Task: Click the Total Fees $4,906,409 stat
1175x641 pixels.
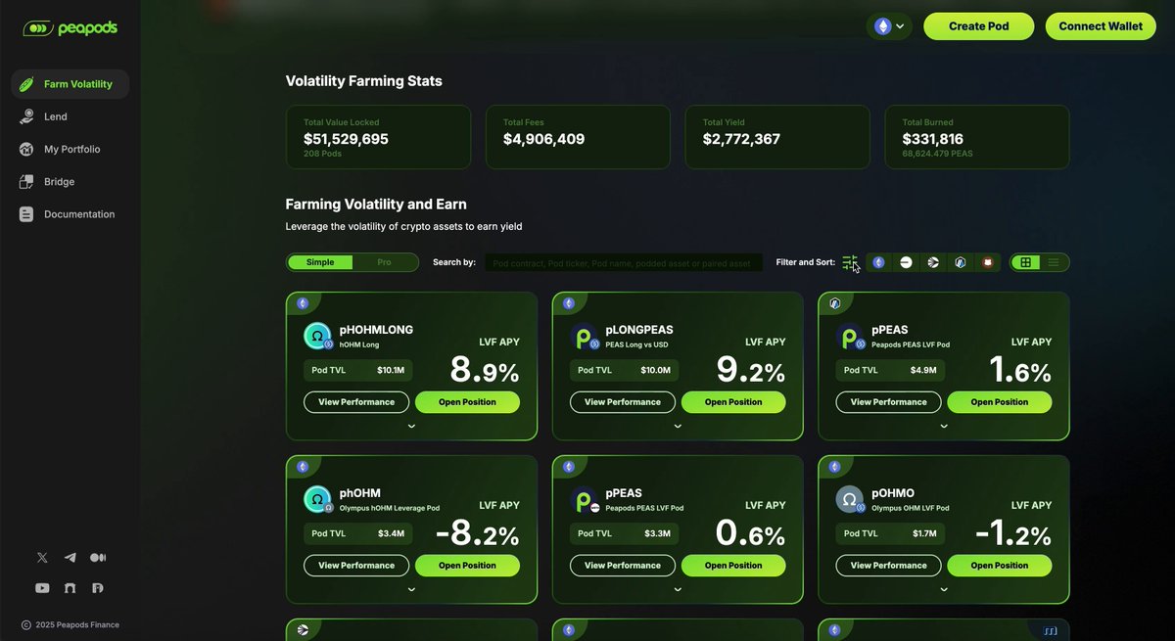Action: click(x=578, y=137)
